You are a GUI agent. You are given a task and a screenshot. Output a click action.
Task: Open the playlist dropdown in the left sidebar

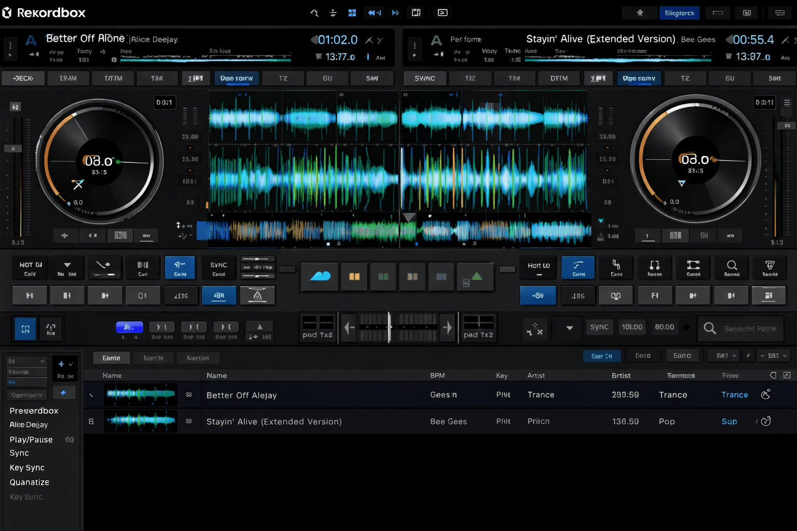(x=26, y=361)
